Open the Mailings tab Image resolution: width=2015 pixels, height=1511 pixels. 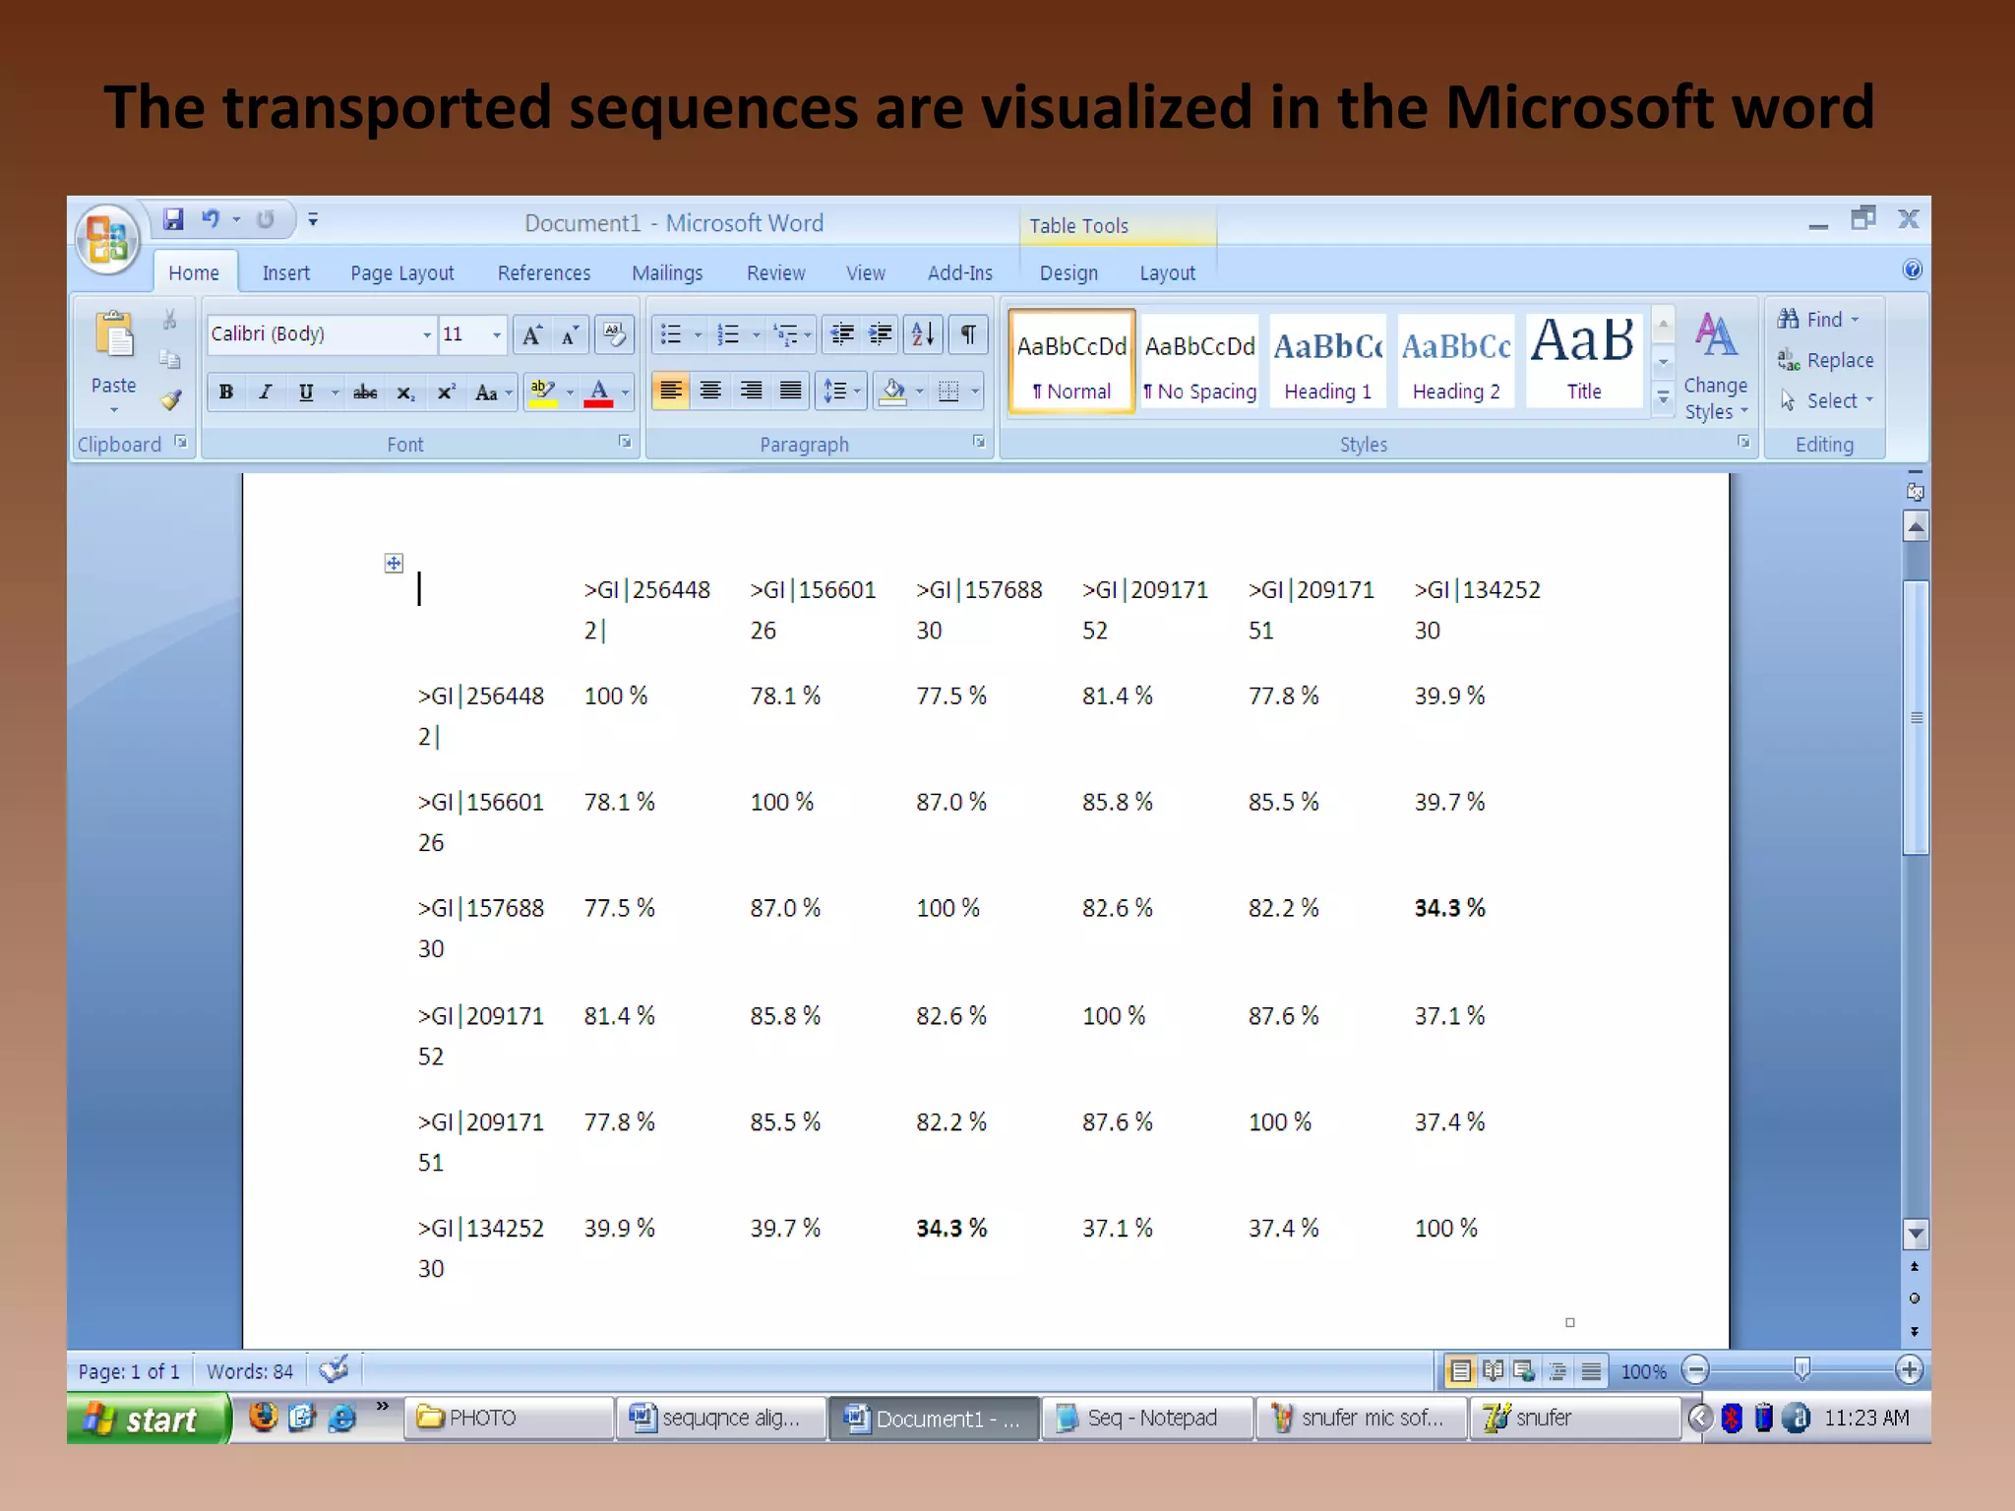(667, 272)
